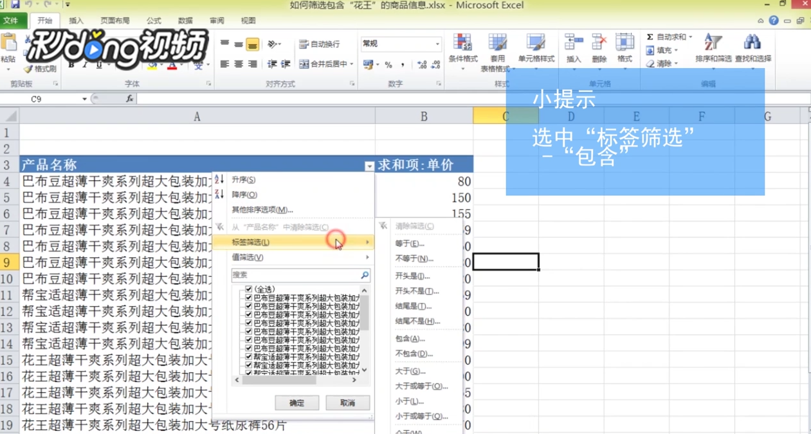Open the Name Box dropdown arrow
This screenshot has height=434, width=811.
[x=84, y=99]
